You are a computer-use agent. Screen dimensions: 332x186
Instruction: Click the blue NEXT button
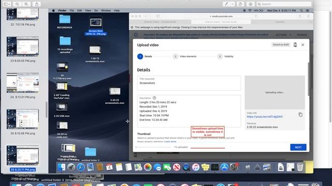coord(298,147)
